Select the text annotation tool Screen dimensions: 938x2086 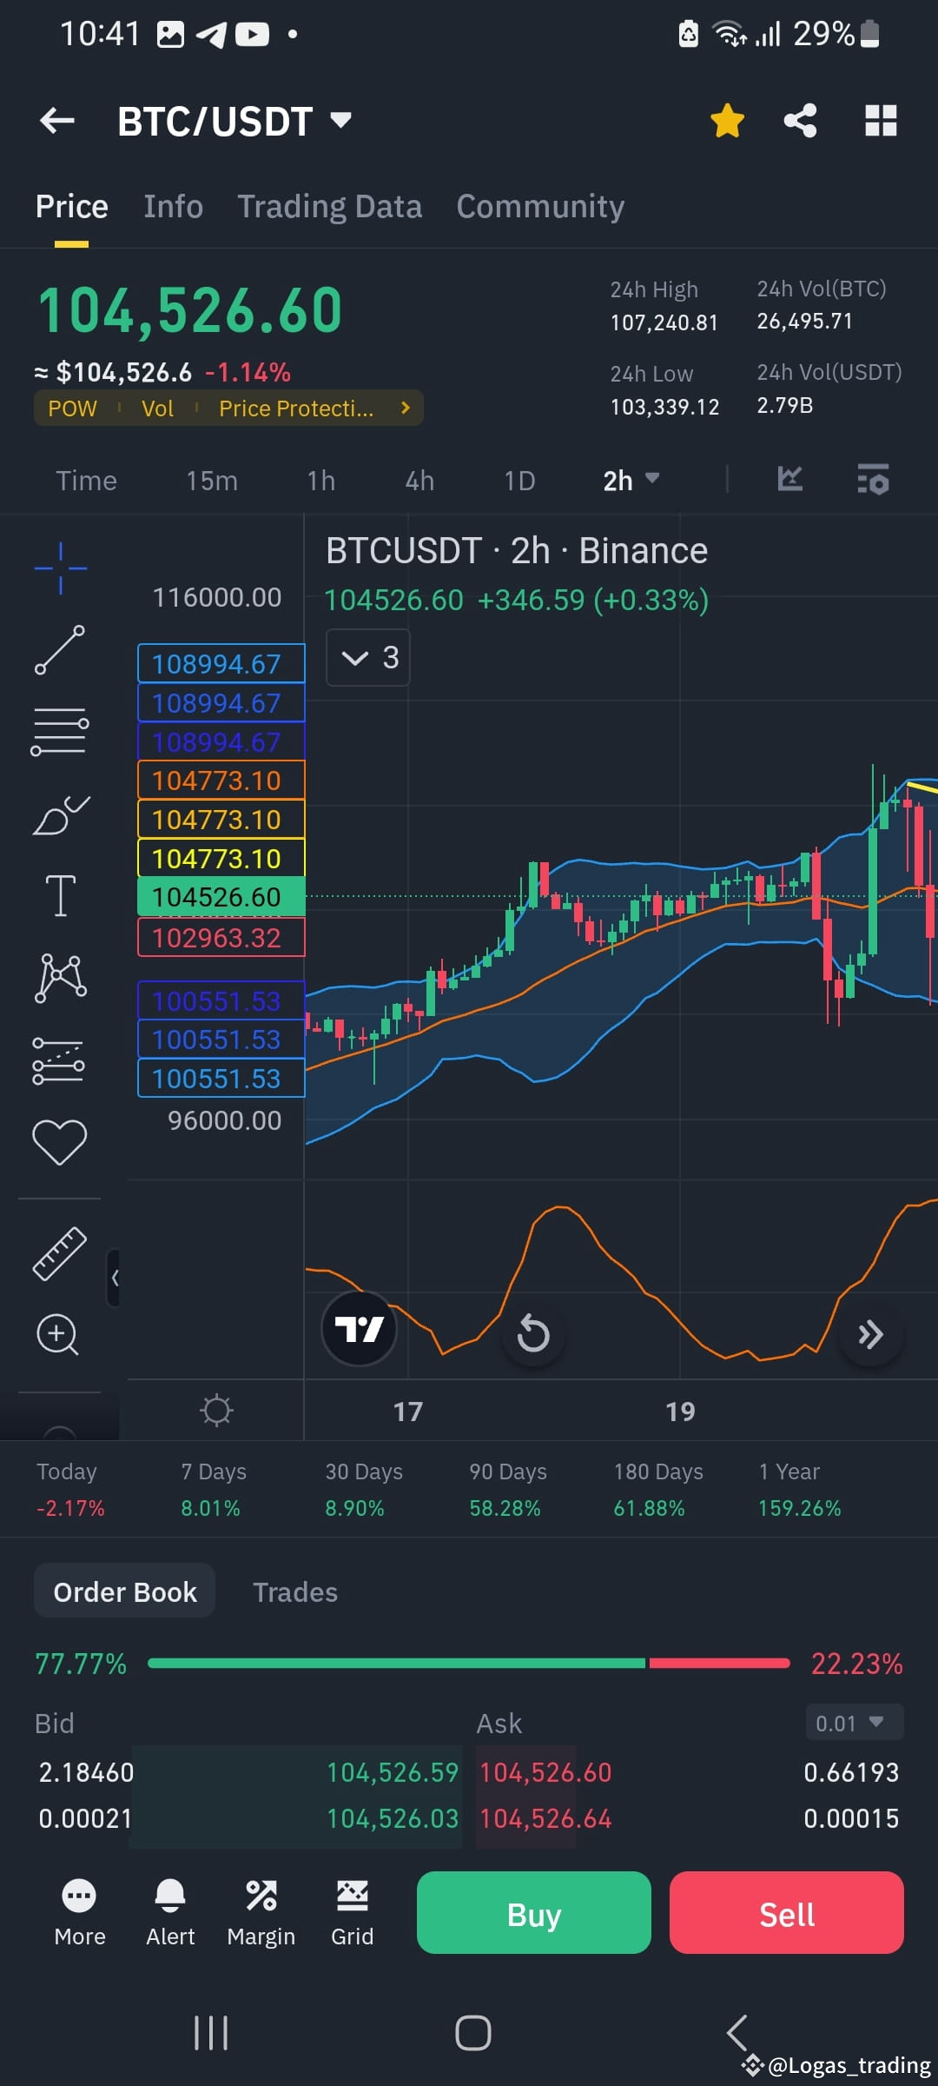click(x=60, y=895)
